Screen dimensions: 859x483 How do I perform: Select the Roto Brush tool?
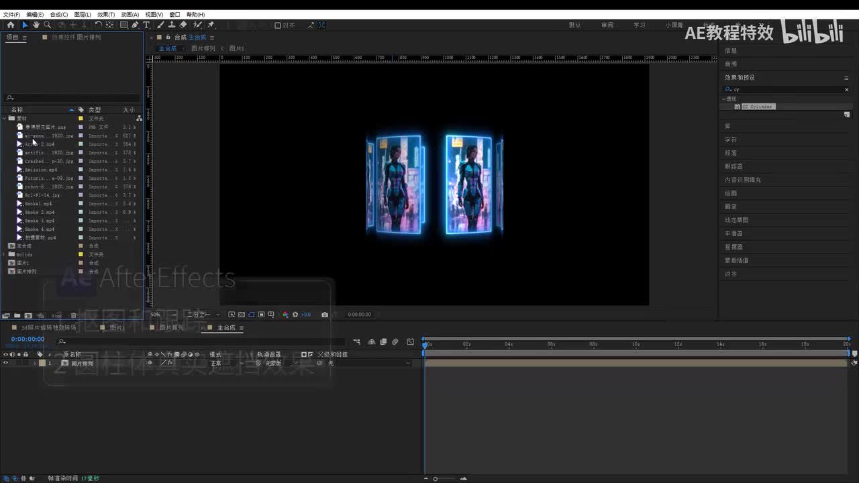(x=197, y=25)
